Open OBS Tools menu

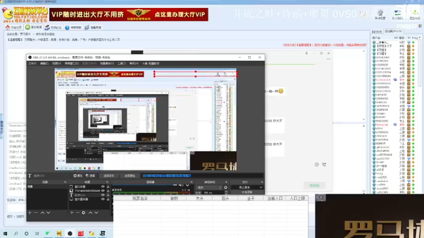pos(122,63)
